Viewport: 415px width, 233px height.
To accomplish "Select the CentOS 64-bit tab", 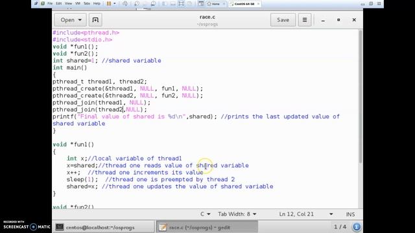I will point(244,4).
